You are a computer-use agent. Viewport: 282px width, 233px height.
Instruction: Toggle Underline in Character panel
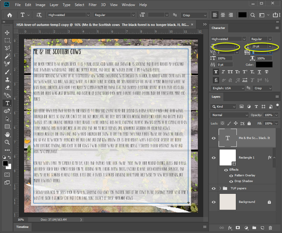tap(259, 72)
